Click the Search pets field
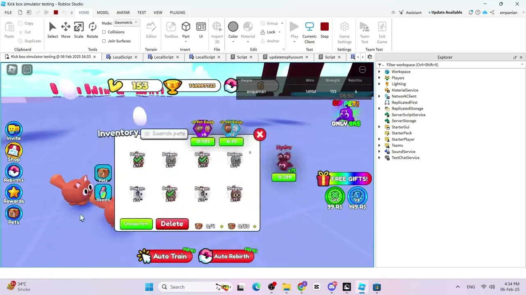The width and height of the screenshot is (526, 295). [164, 134]
